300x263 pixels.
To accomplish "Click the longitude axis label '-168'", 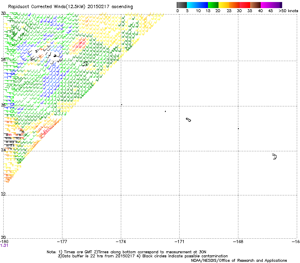I will [x=238, y=242].
